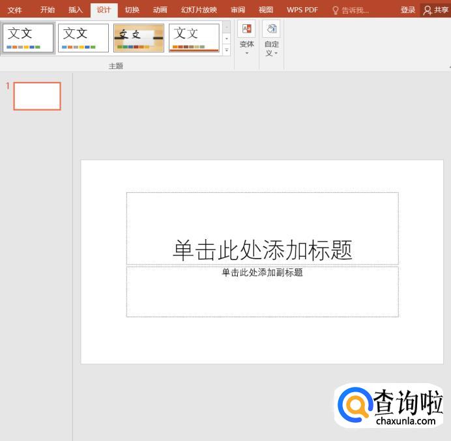
Task: Open the 自定义 customize button
Action: coord(271,38)
